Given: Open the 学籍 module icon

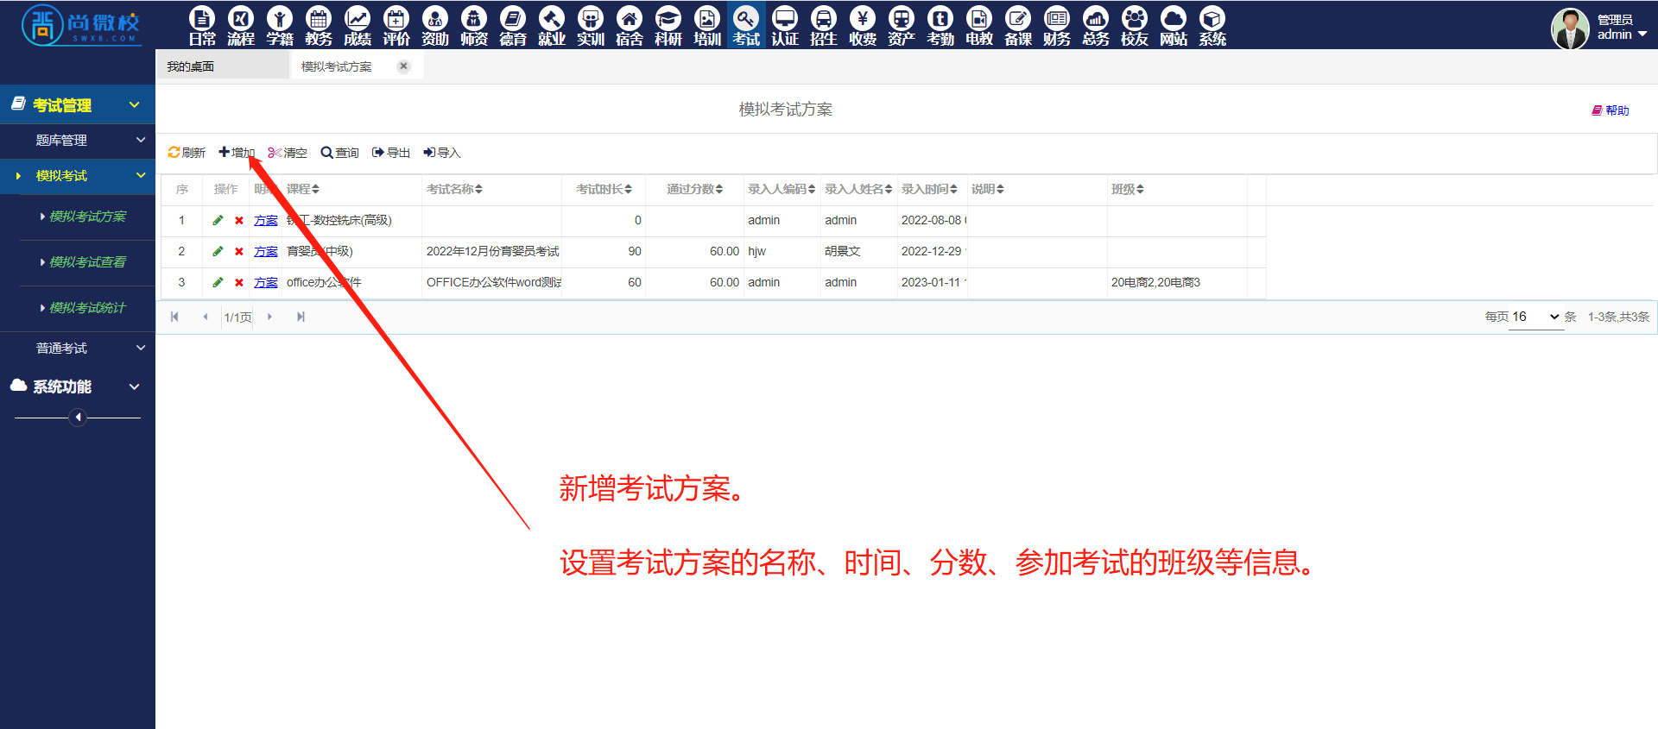Looking at the screenshot, I should point(280,25).
